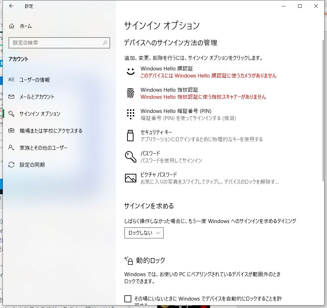Screen dimensions: 327x308
Task: Click the key icon beside サインイン オプション in the sidebar
Action: [x=11, y=114]
